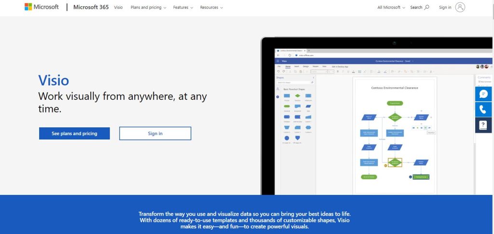Click See plans and pricing button
The height and width of the screenshot is (234, 494).
click(74, 134)
